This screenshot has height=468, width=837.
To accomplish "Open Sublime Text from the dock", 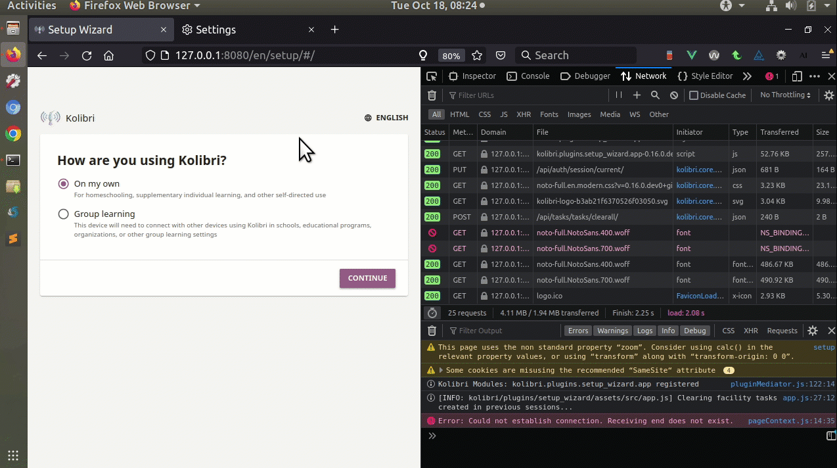I will [13, 239].
